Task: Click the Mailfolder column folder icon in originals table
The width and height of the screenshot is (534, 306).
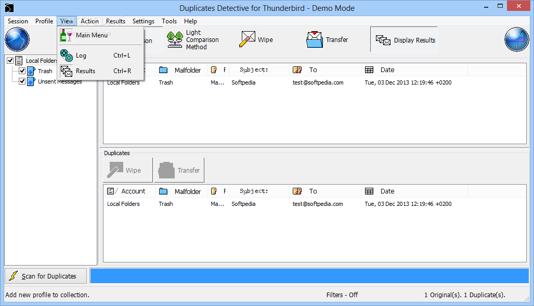Action: point(163,70)
